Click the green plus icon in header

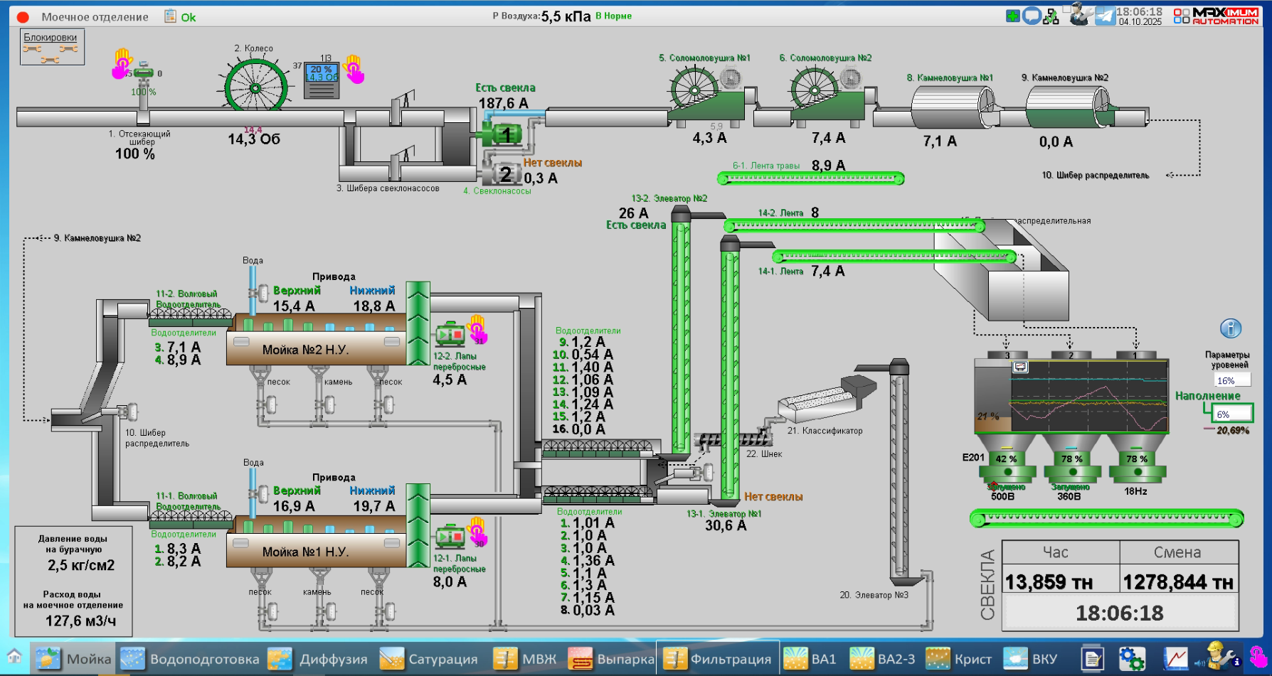click(x=1012, y=16)
